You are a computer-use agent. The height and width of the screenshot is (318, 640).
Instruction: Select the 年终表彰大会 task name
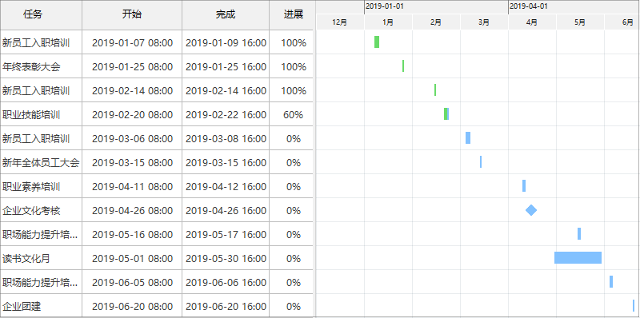(x=31, y=66)
